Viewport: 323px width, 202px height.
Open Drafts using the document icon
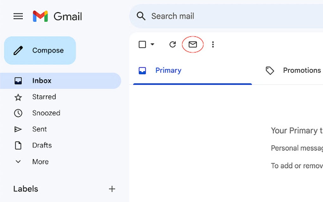click(x=18, y=145)
